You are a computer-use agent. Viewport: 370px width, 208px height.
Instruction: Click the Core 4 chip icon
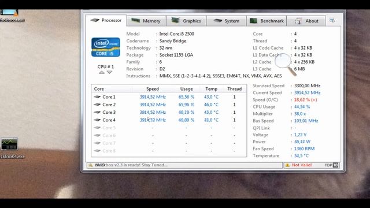click(x=97, y=120)
